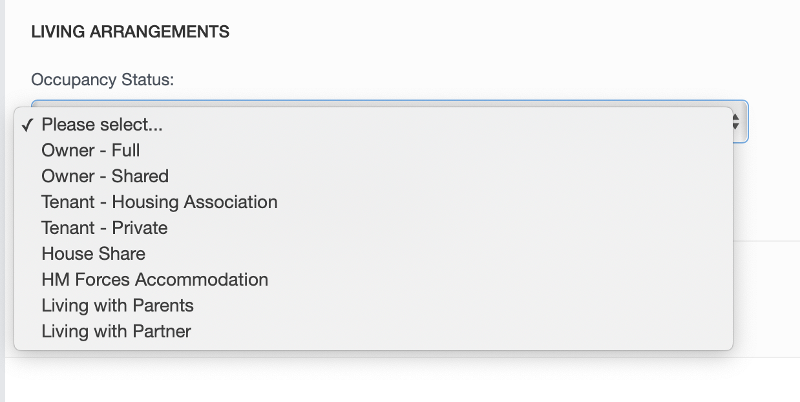Select Living with Partner option
800x402 pixels.
pos(116,331)
